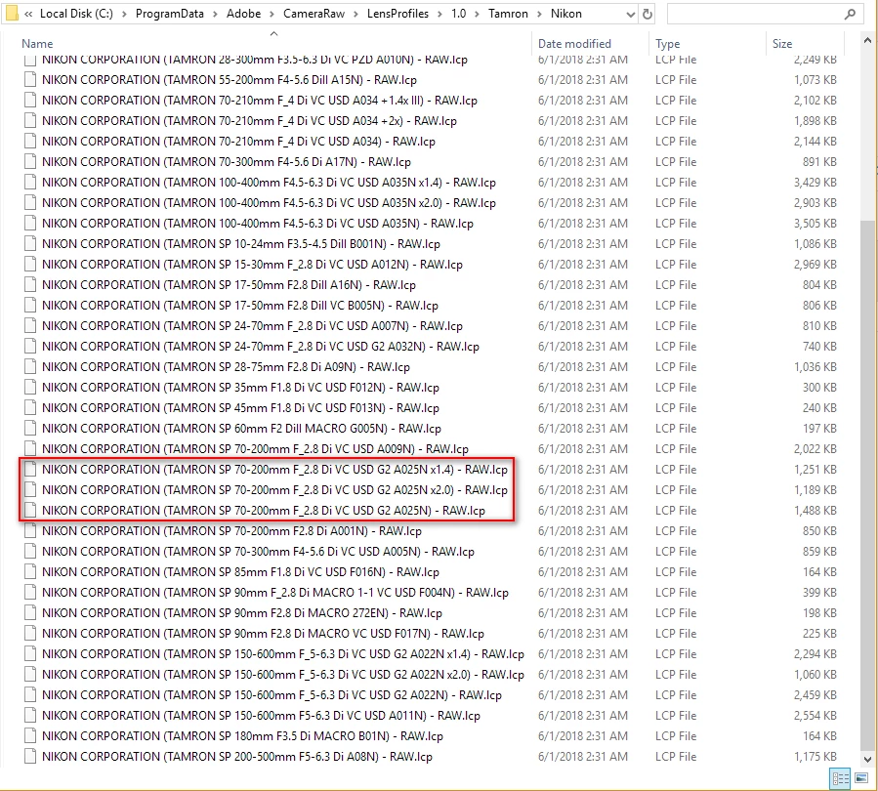Click the search magnifier icon

click(850, 14)
